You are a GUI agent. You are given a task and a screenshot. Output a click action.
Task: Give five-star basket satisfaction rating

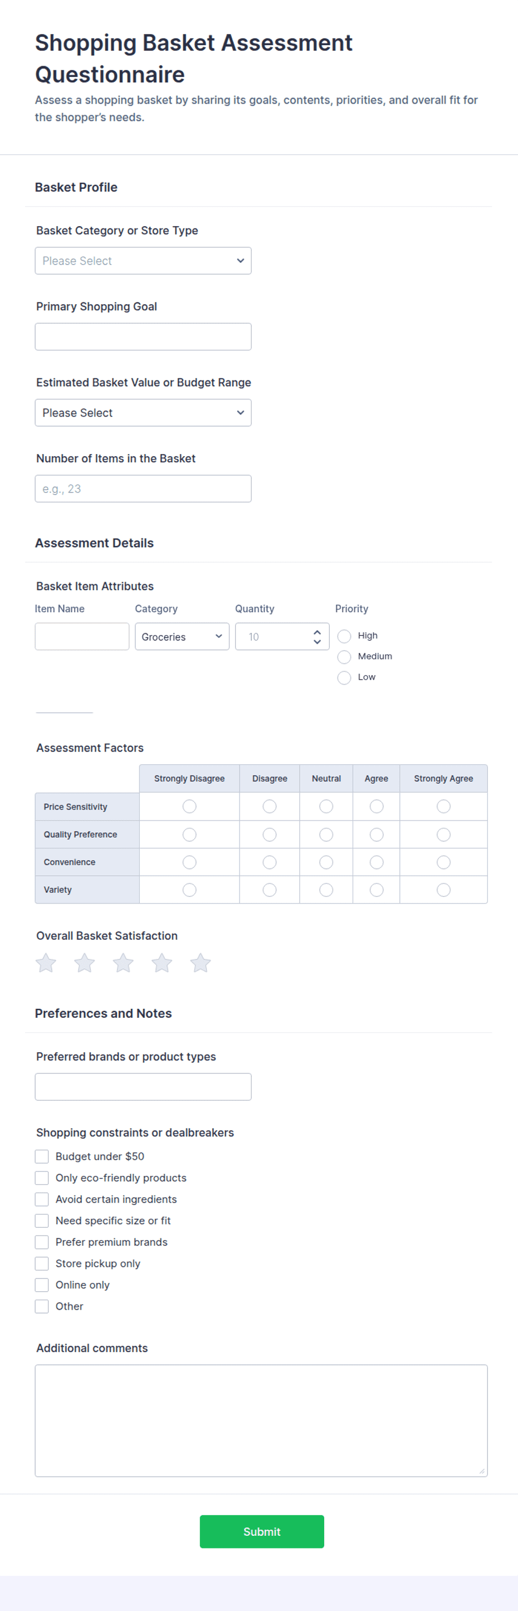200,963
